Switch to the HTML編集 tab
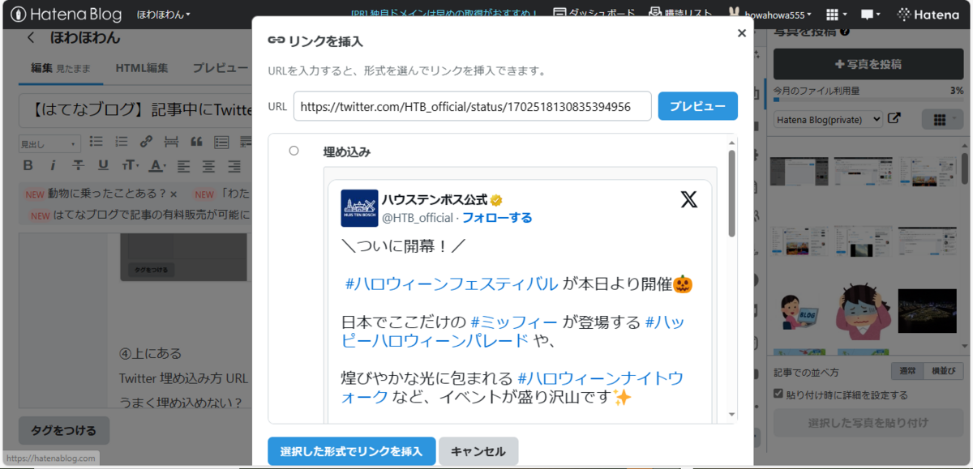Viewport: 973px width, 469px height. [142, 68]
